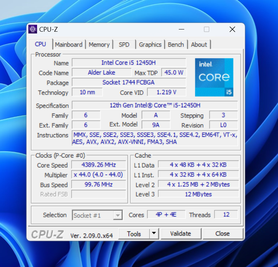
Task: Click the Revision value 'L0'
Action: click(223, 125)
